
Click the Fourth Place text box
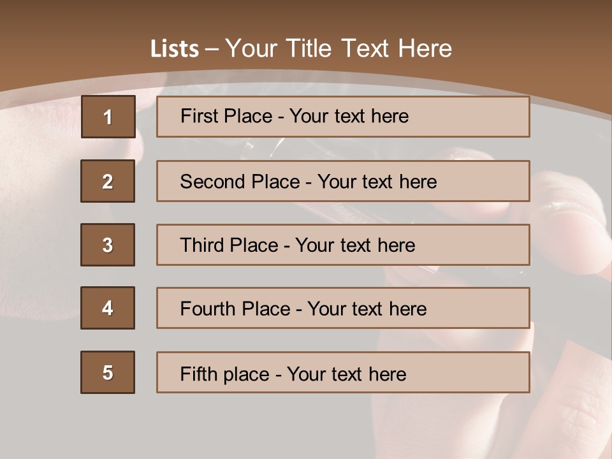(343, 309)
